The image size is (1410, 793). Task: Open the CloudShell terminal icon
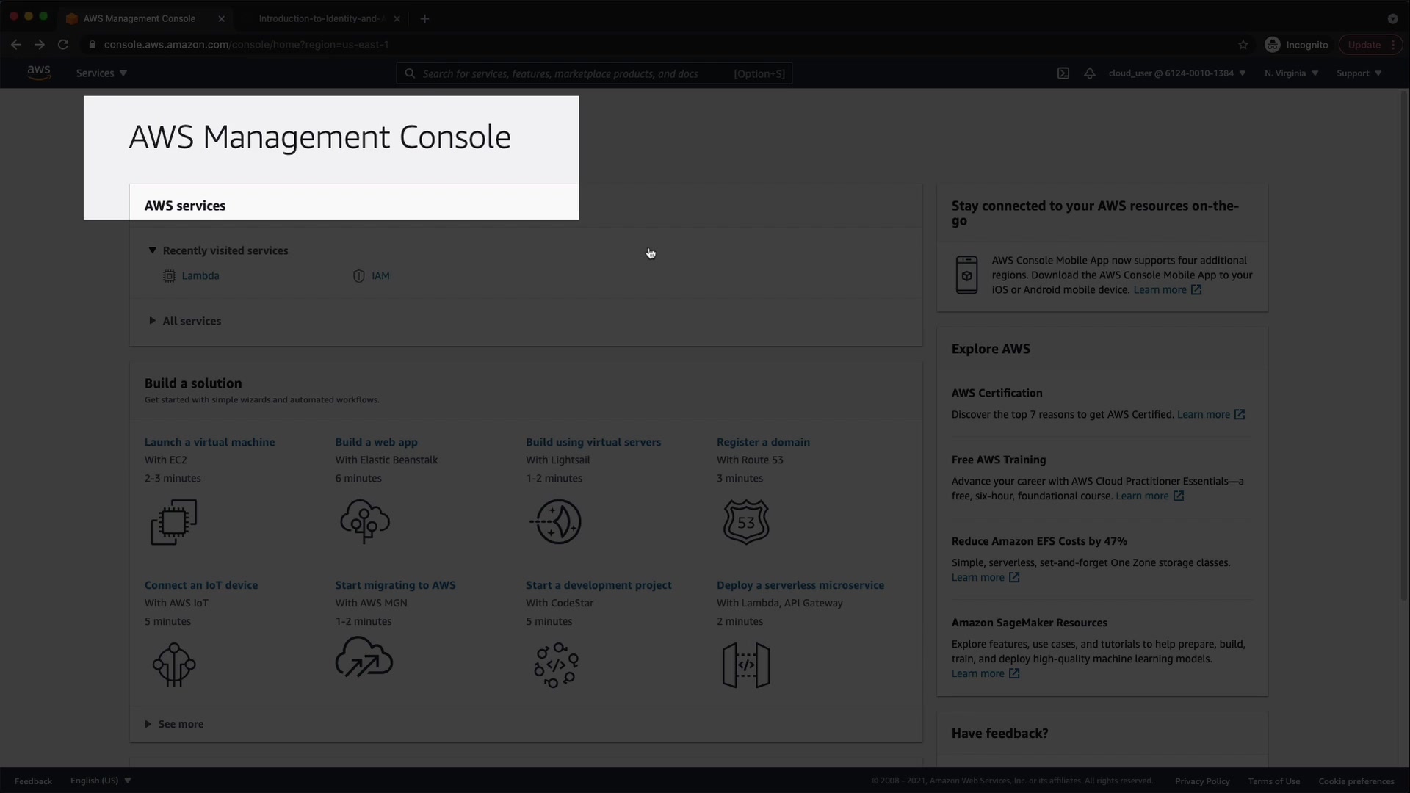tap(1063, 73)
